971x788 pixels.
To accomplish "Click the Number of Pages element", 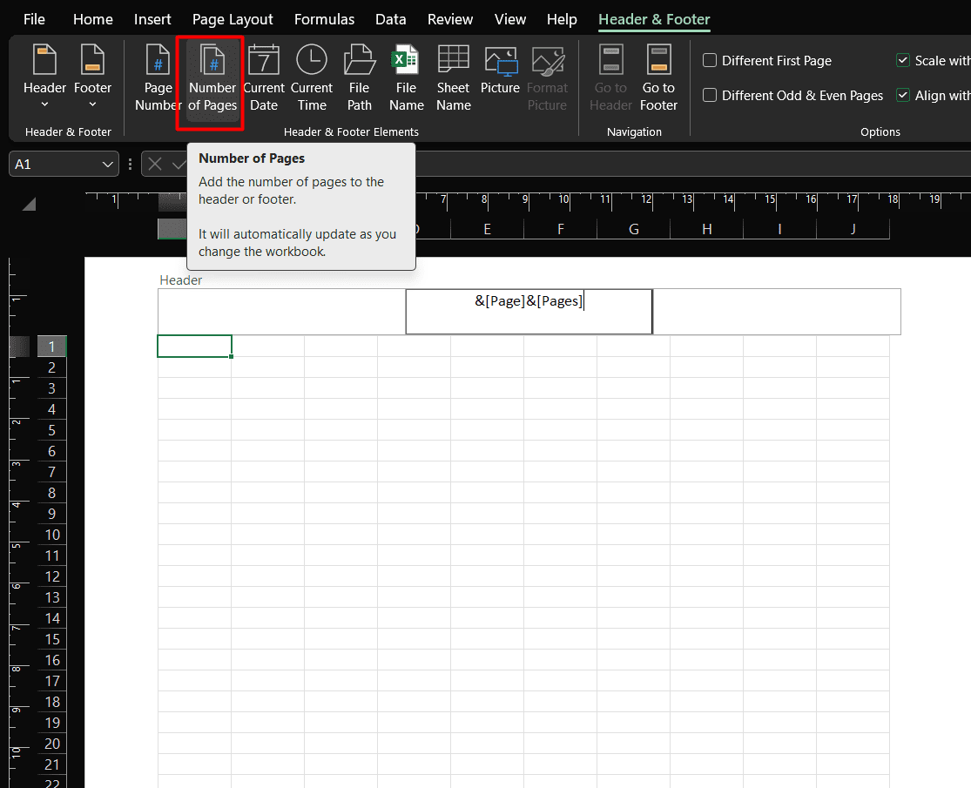I will pos(210,77).
